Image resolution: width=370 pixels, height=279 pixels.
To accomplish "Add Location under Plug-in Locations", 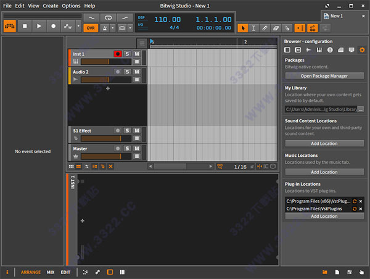I will [x=324, y=216].
